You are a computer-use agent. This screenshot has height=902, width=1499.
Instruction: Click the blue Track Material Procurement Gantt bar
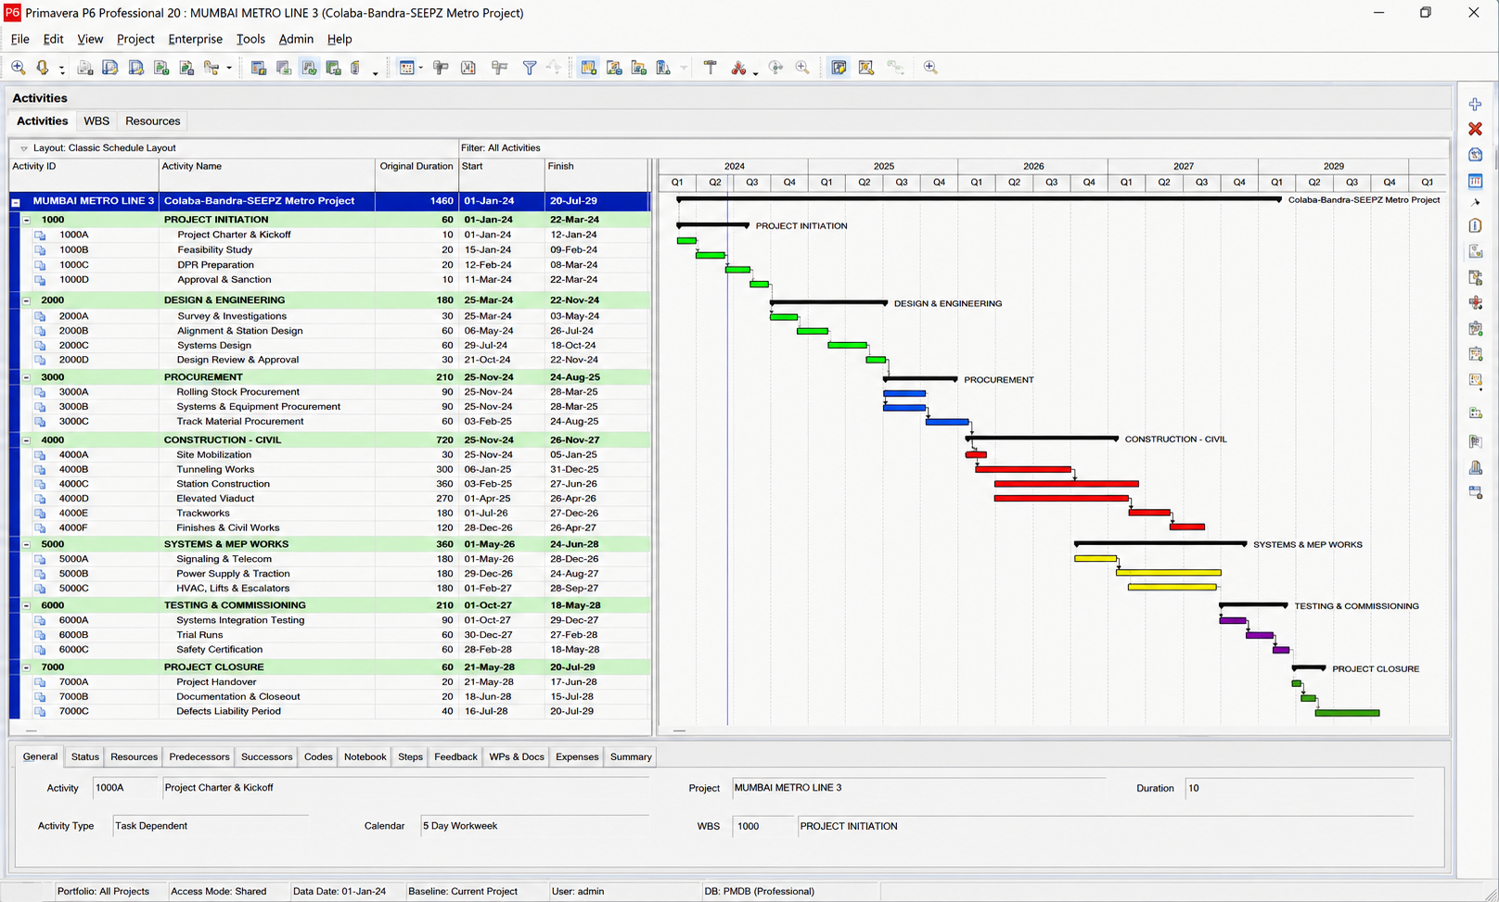(947, 422)
